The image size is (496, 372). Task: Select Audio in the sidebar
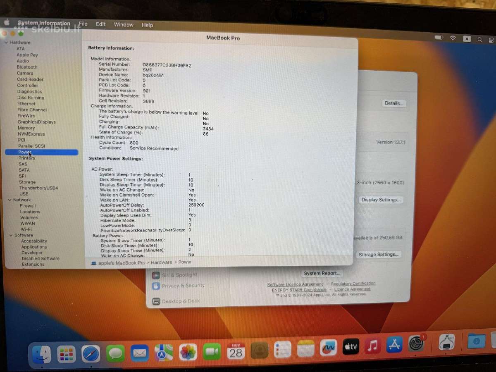23,61
